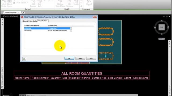Open the Properties palette menu icon
This screenshot has height=96, width=172.
tap(170, 46)
